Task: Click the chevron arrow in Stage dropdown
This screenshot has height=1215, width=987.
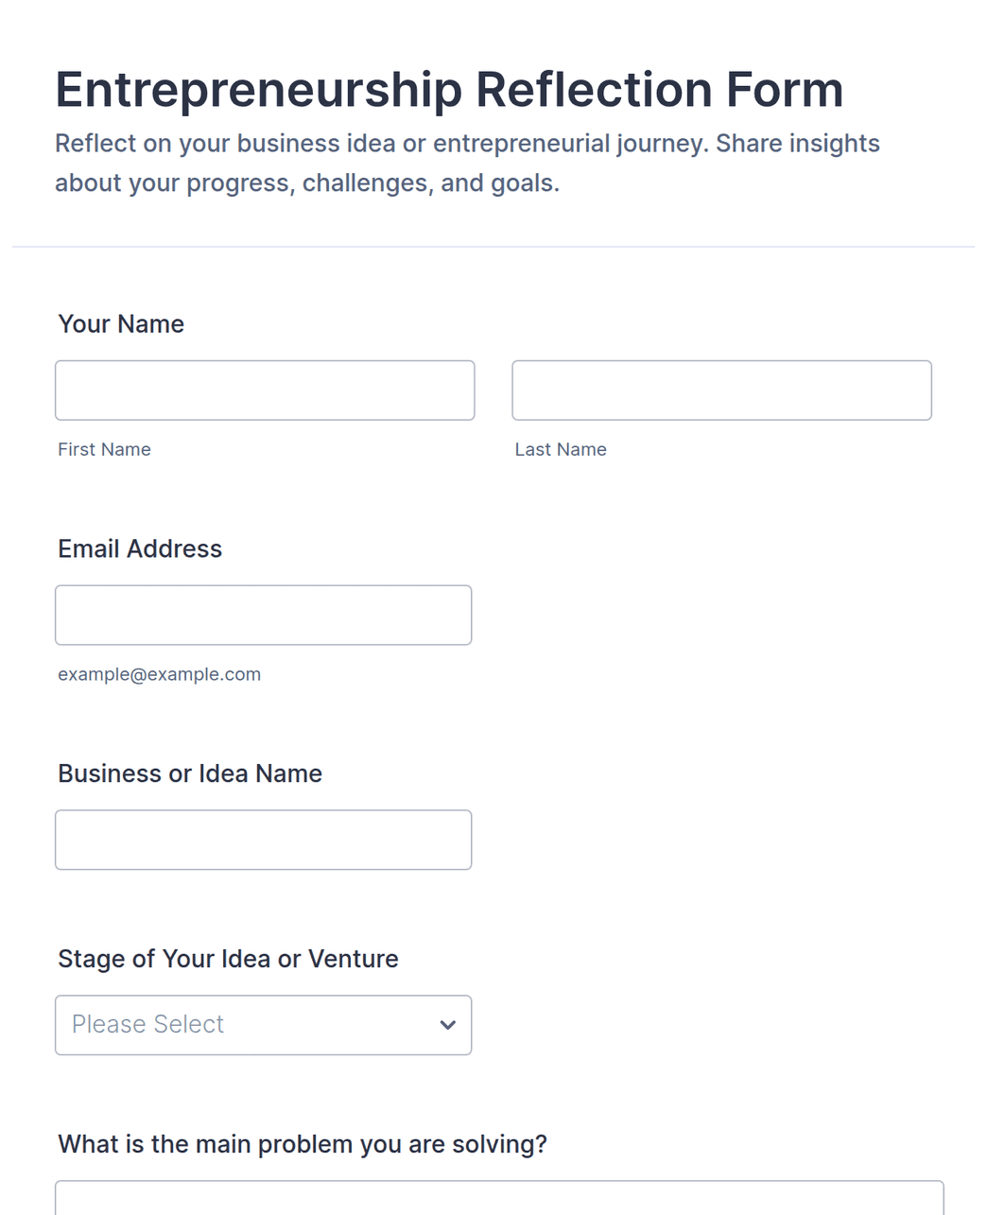Action: [448, 1025]
